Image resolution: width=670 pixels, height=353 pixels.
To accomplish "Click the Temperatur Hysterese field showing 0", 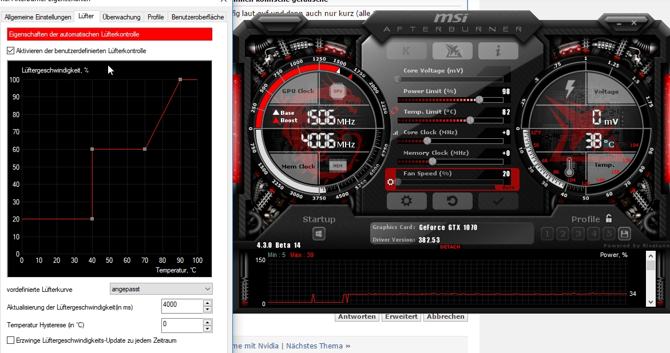I will point(182,325).
